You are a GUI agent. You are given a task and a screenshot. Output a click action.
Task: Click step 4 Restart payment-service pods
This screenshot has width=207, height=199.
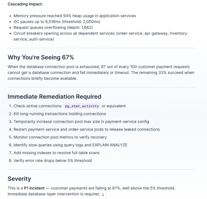[87, 130]
